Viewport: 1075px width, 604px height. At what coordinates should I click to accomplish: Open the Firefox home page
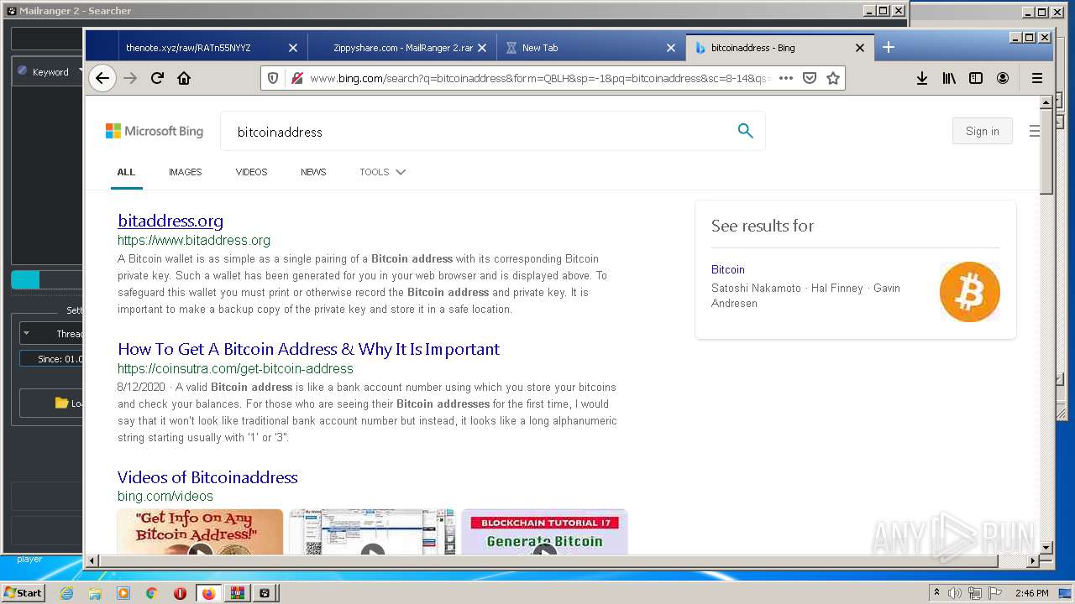click(184, 78)
